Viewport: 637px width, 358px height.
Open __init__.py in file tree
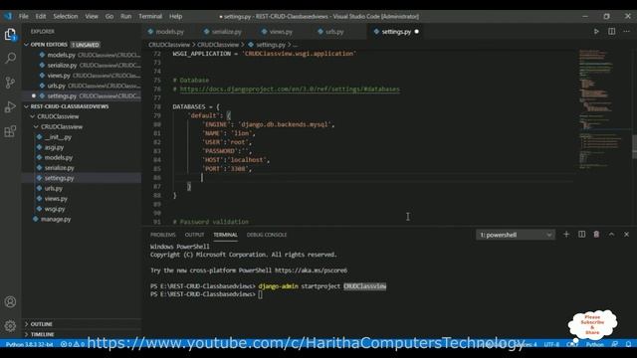[x=82, y=137]
